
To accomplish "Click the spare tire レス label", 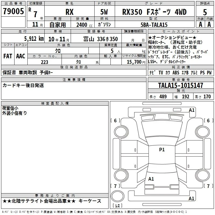I will [x=117, y=206].
